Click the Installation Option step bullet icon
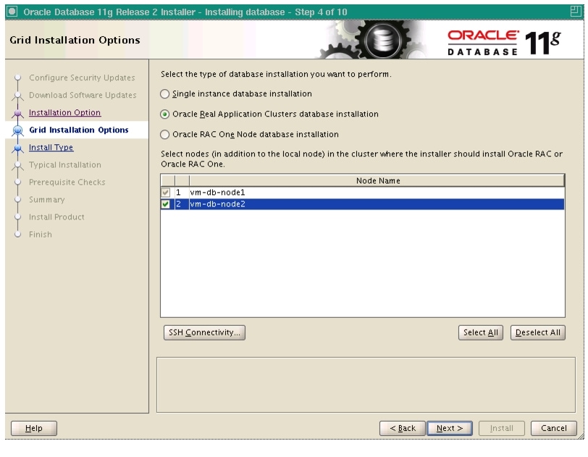The width and height of the screenshot is (588, 457). tap(17, 113)
